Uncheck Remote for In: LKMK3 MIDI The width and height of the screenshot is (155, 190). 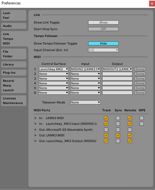point(130,118)
